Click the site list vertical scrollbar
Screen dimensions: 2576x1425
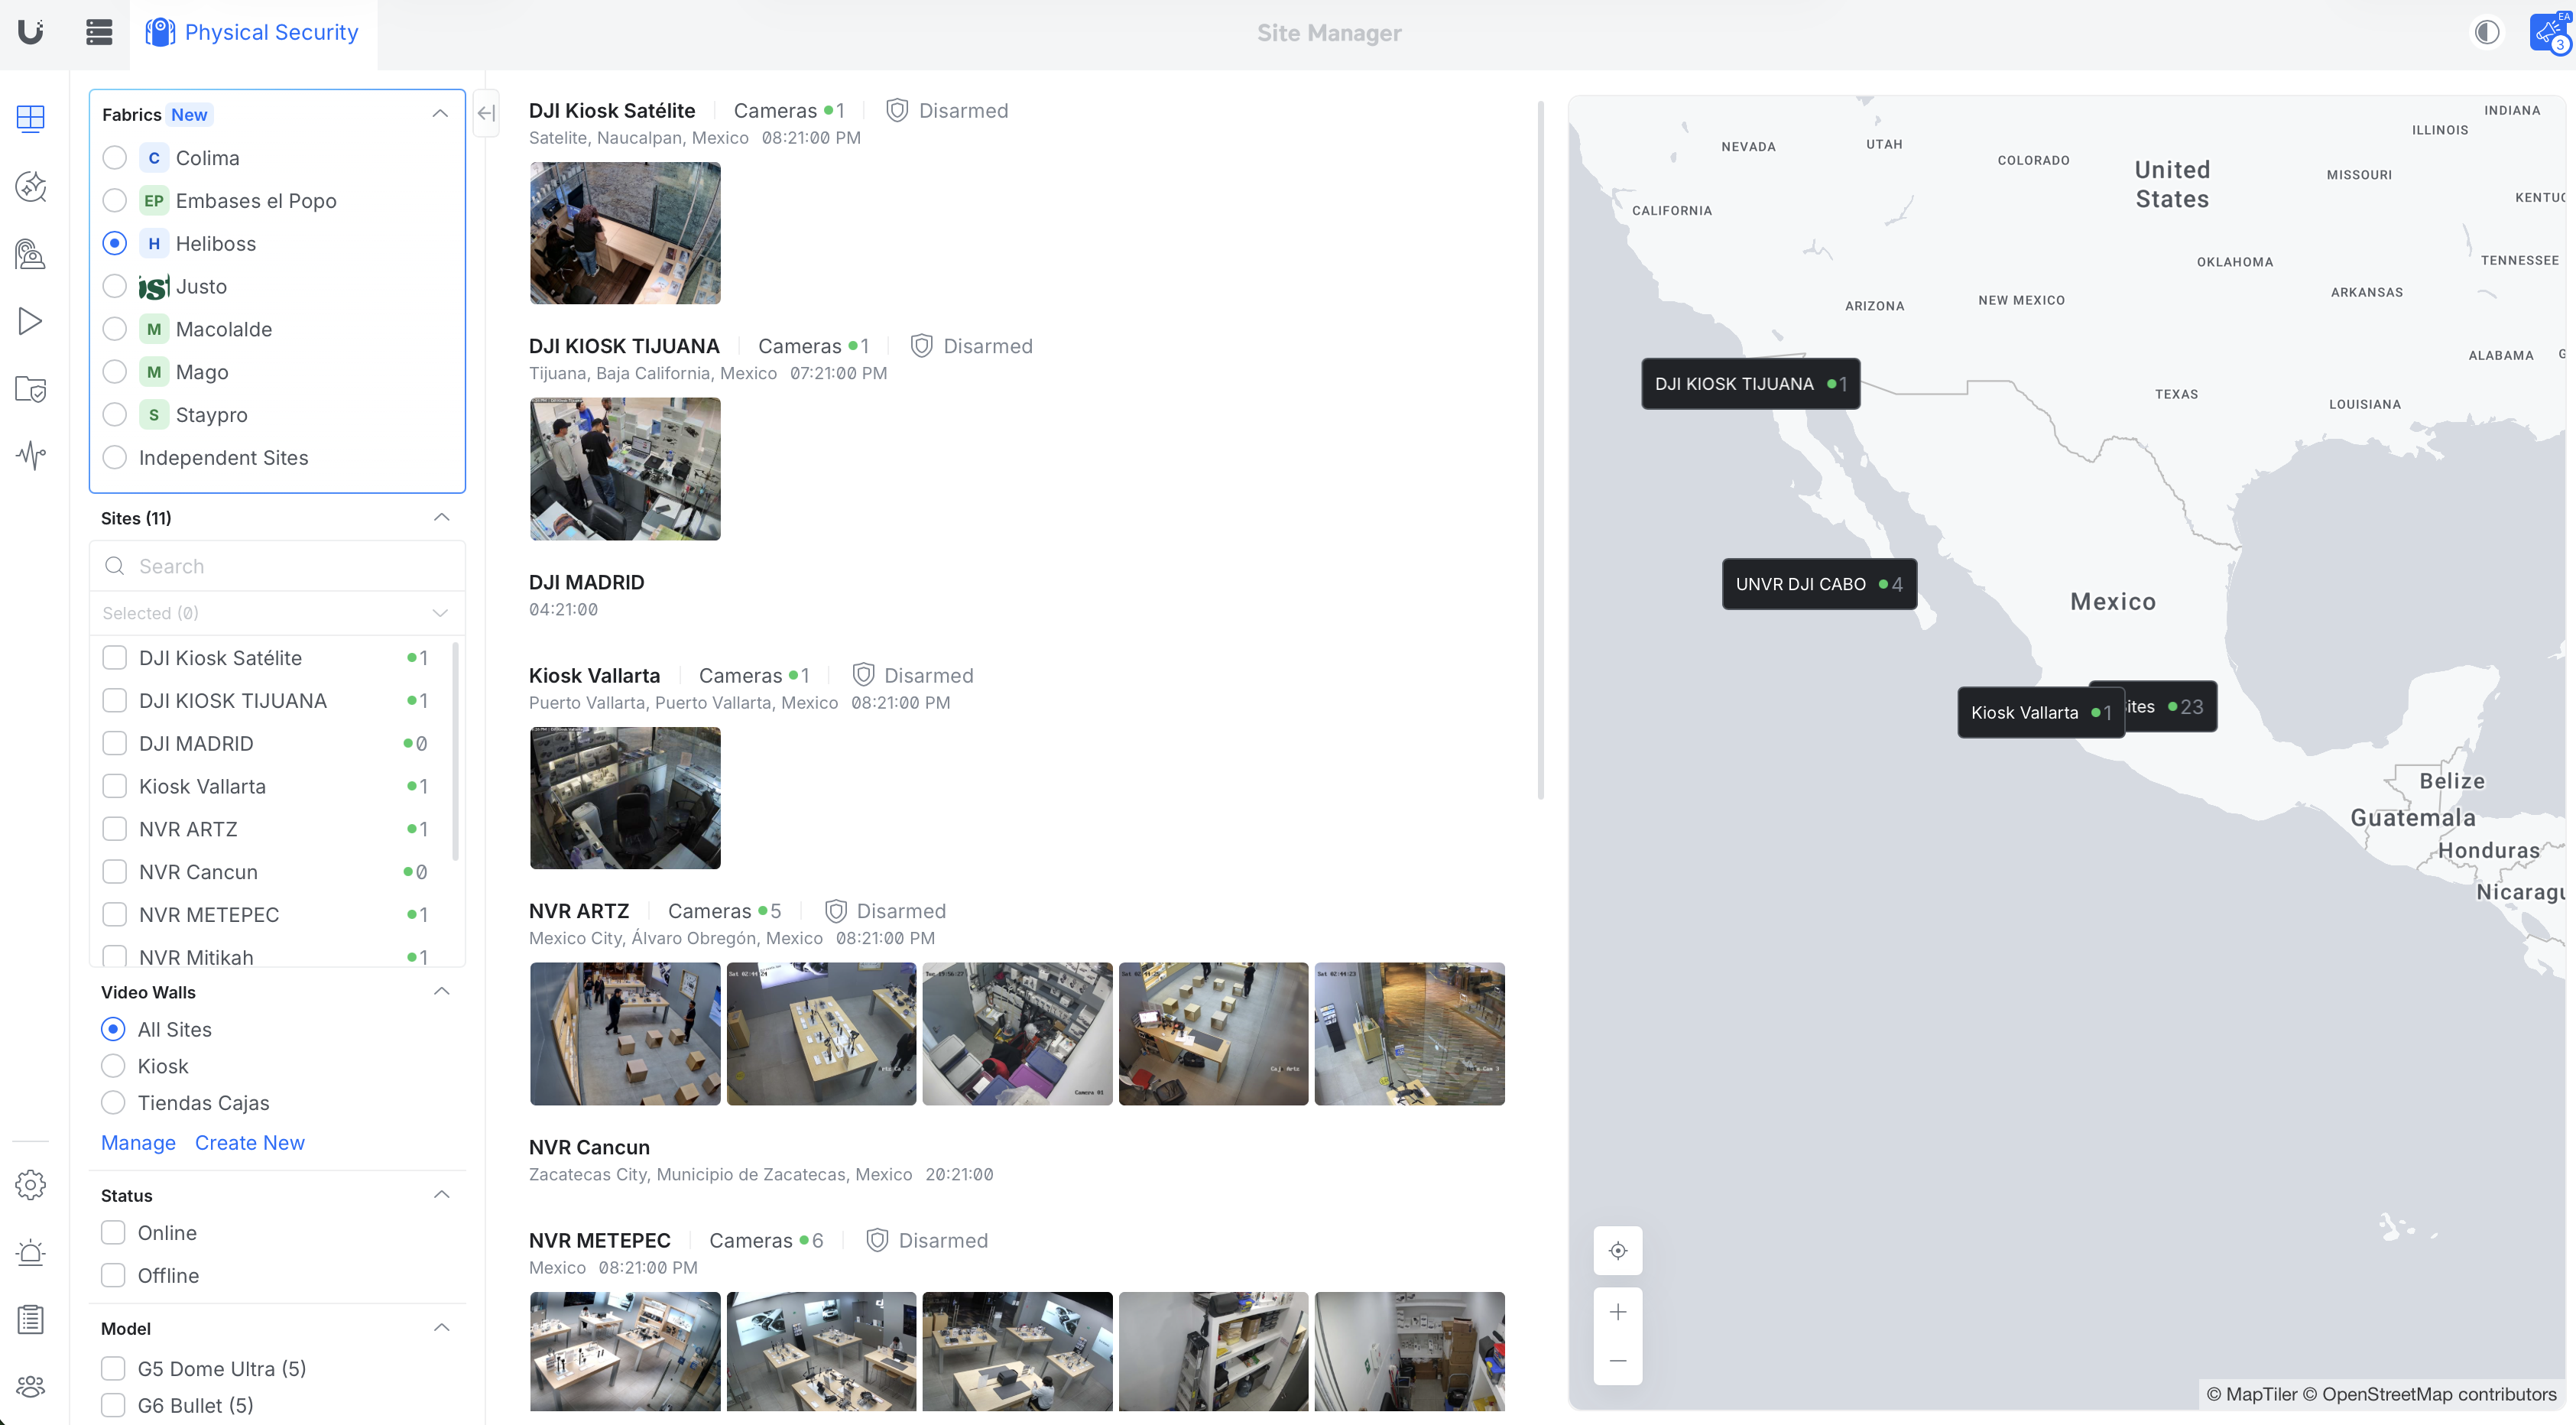[x=1541, y=450]
